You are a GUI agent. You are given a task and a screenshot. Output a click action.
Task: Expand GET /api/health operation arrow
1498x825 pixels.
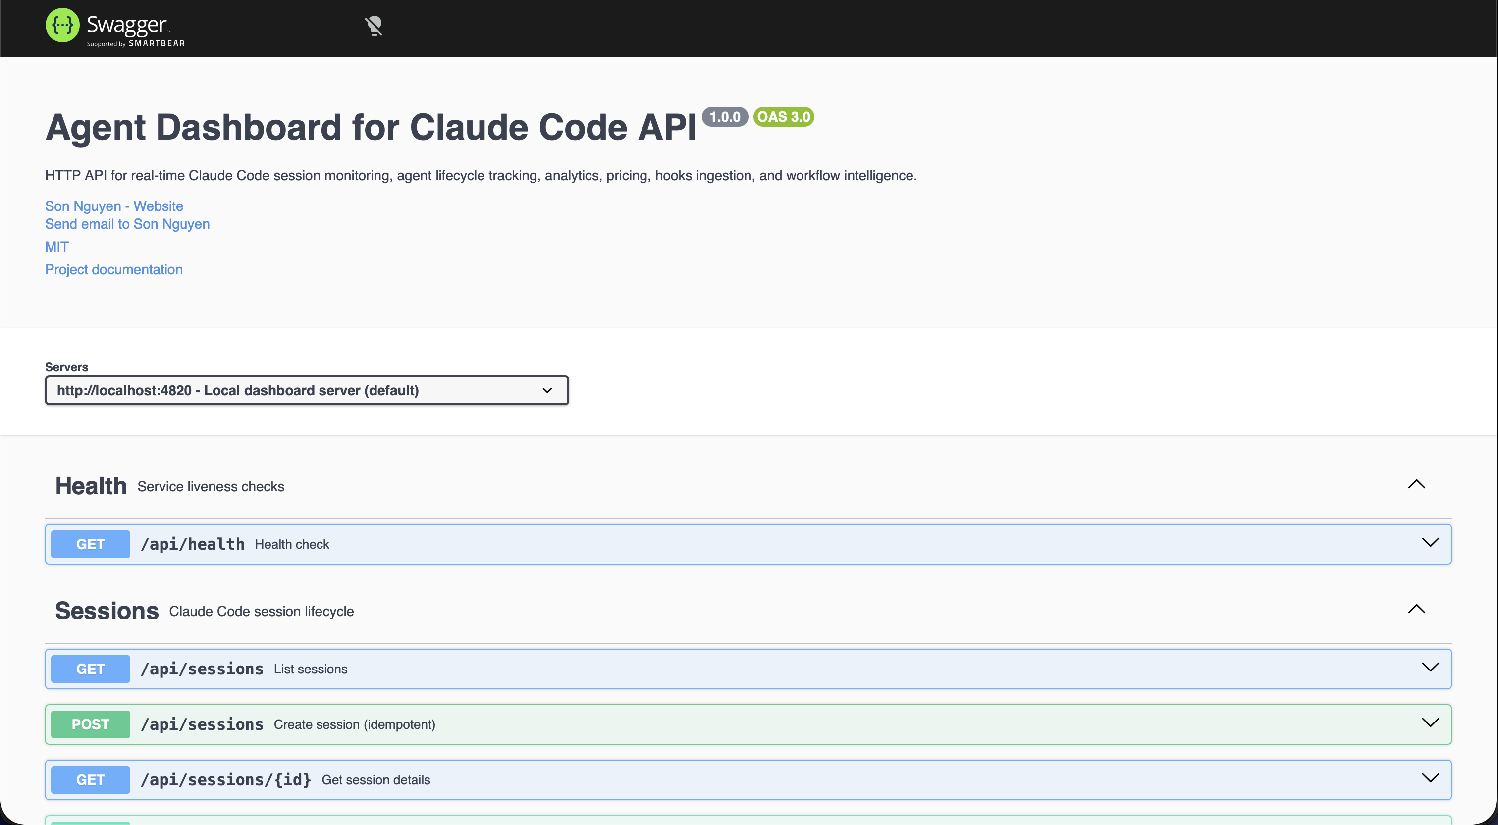tap(1430, 542)
